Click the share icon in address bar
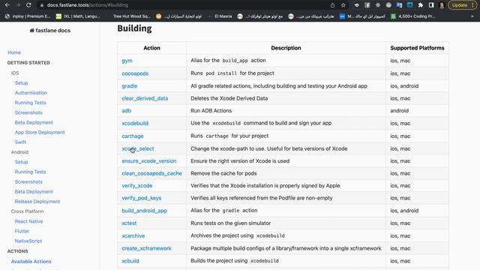Image resolution: width=480 pixels, height=270 pixels. [332, 5]
